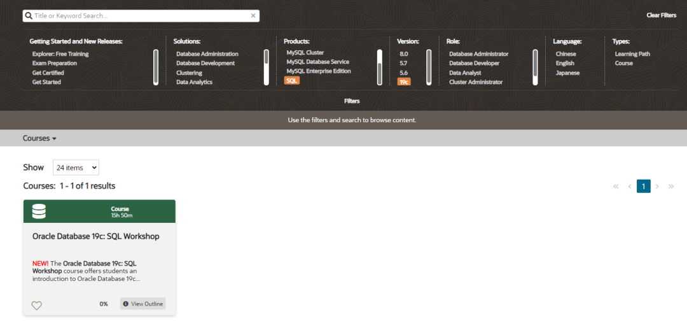This screenshot has width=687, height=328.
Task: Select Exam Preparation filter
Action: 55,63
